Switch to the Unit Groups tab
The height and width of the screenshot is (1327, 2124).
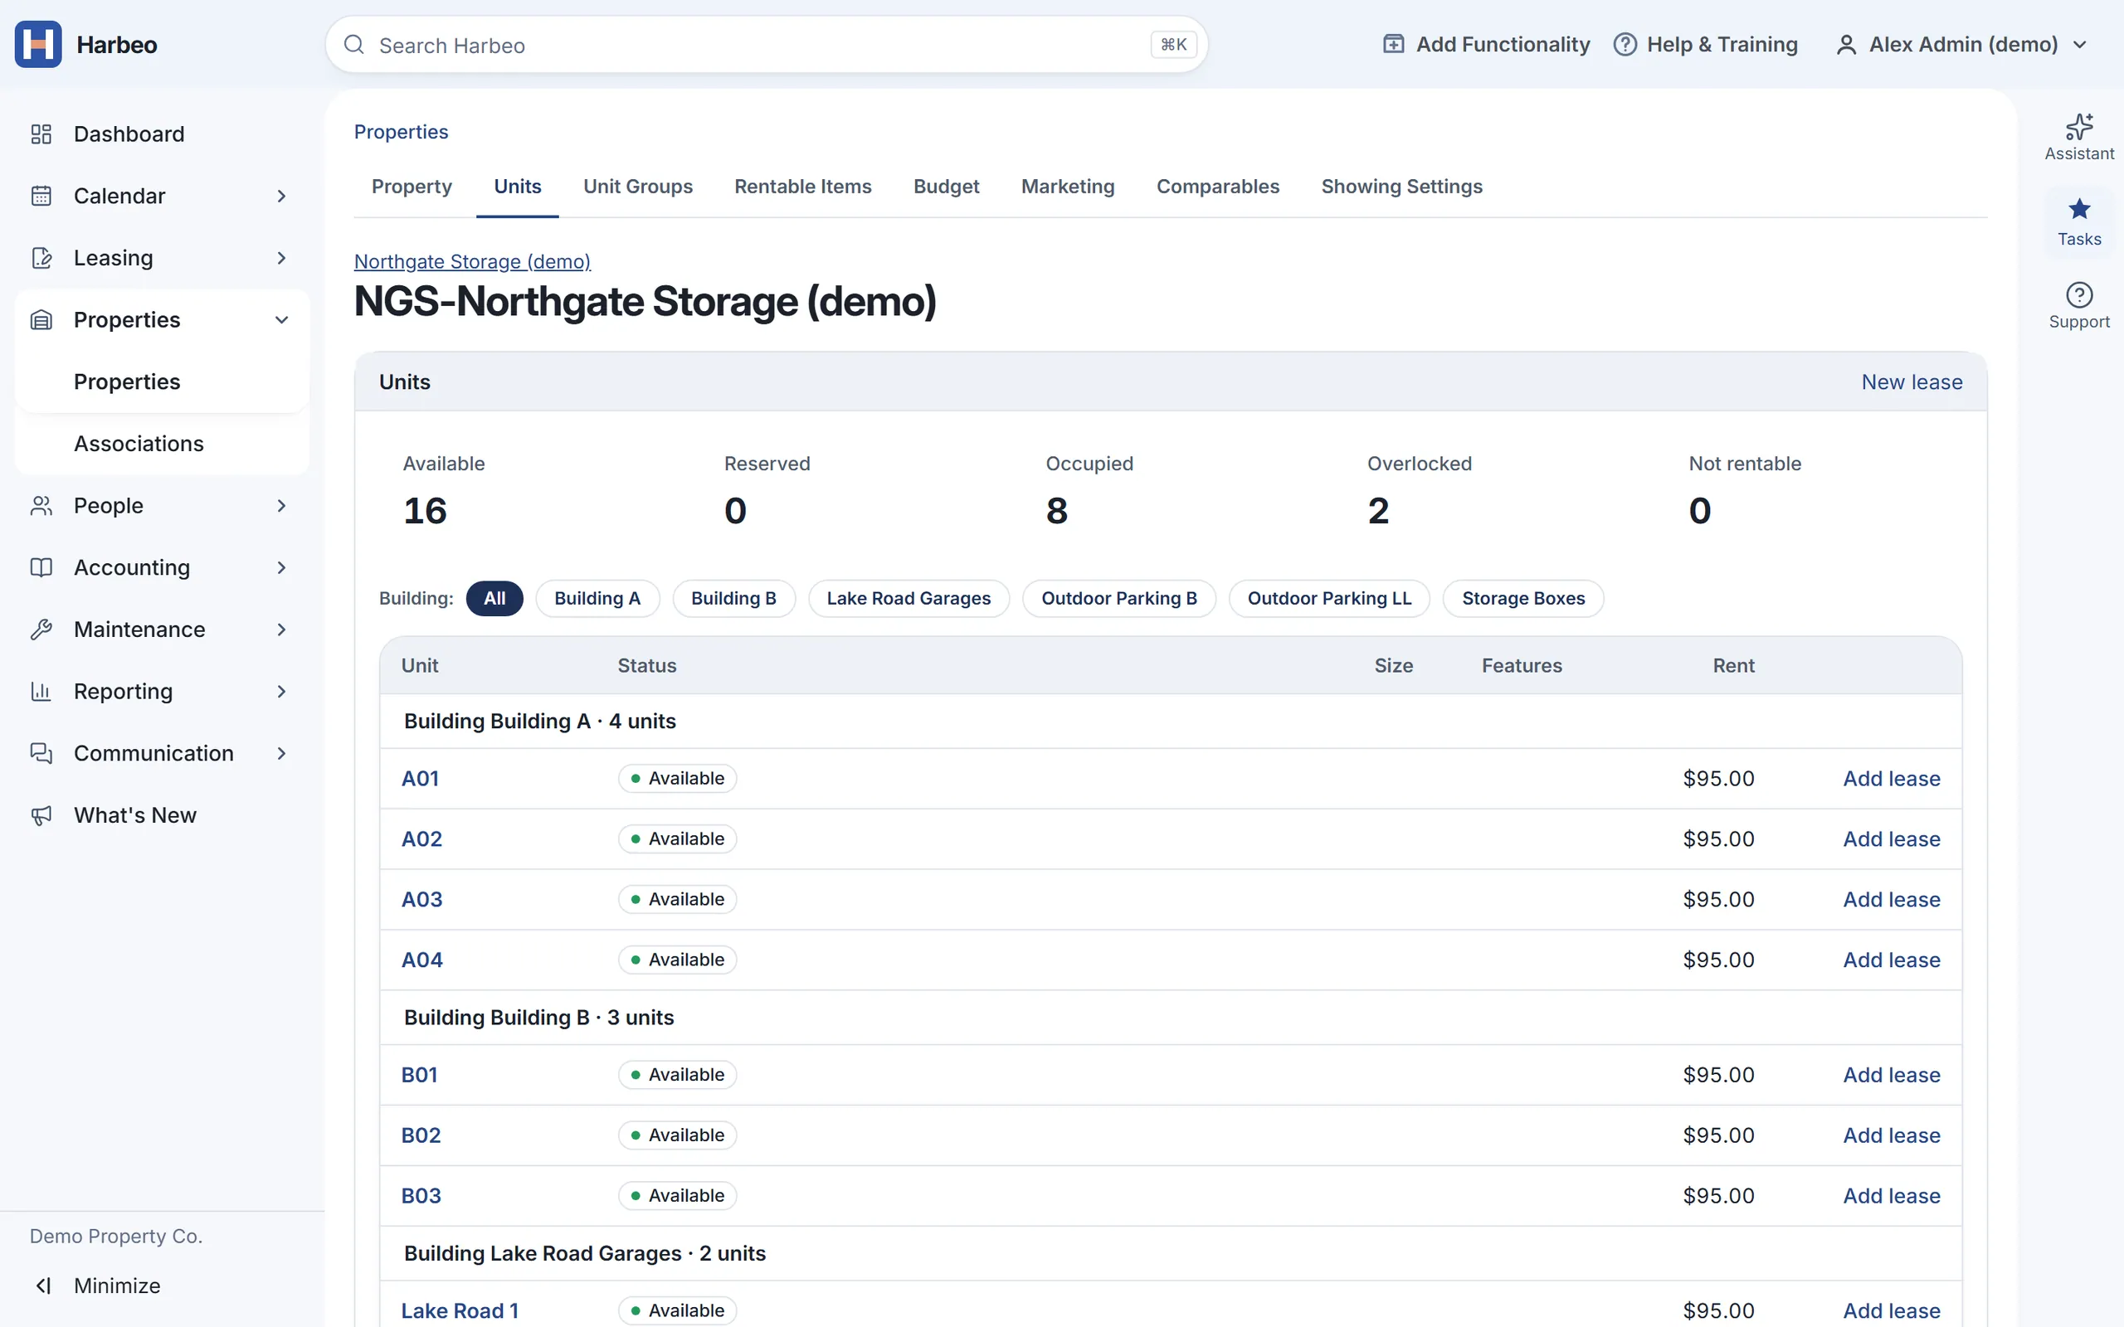click(x=637, y=186)
